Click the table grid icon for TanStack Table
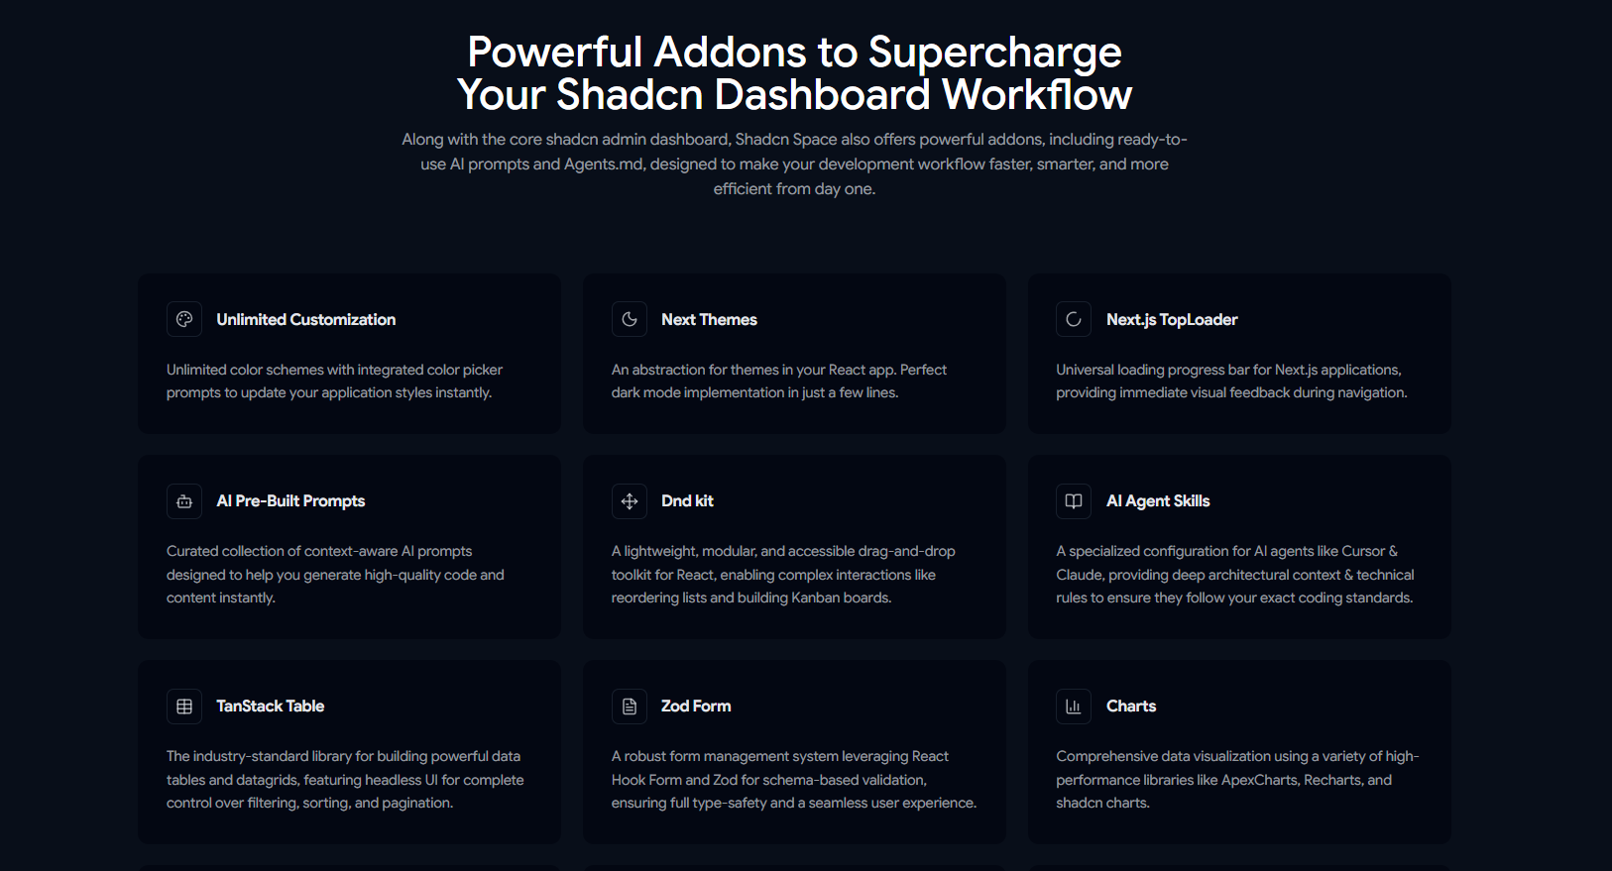Image resolution: width=1612 pixels, height=871 pixels. (184, 707)
